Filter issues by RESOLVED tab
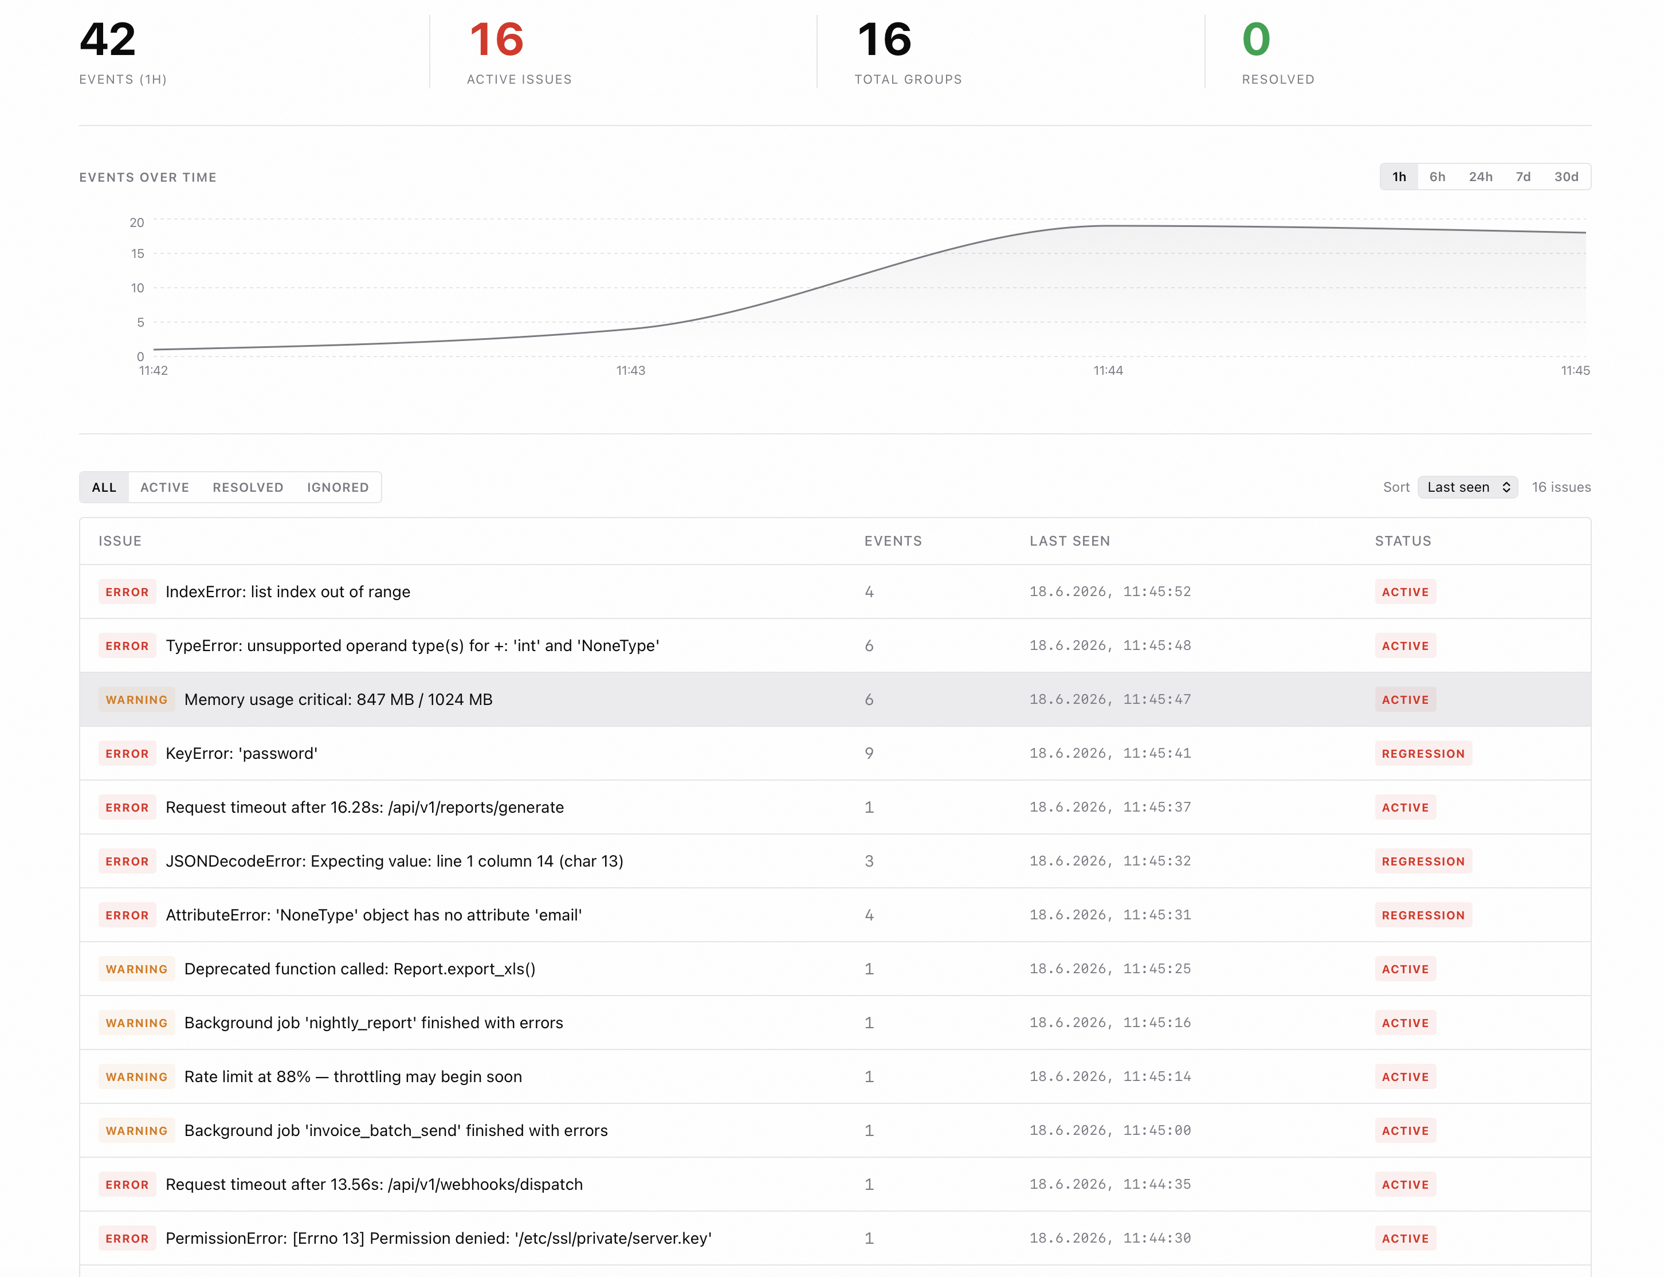This screenshot has width=1664, height=1277. 248,487
